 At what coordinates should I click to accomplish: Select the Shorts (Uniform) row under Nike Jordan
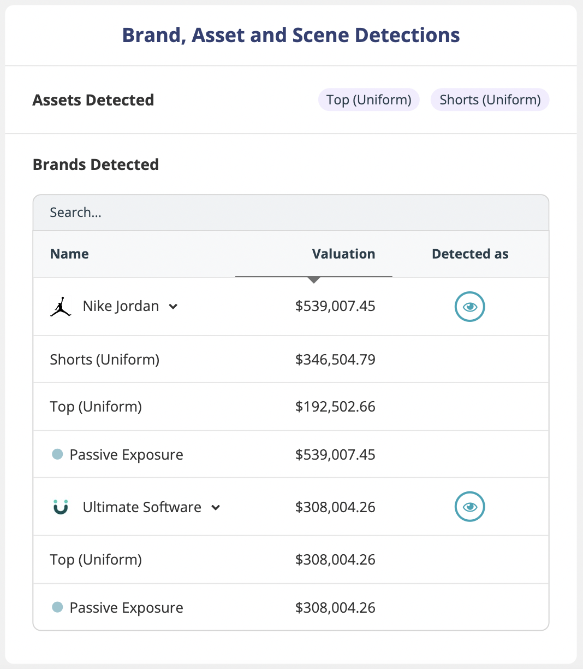pyautogui.click(x=105, y=360)
